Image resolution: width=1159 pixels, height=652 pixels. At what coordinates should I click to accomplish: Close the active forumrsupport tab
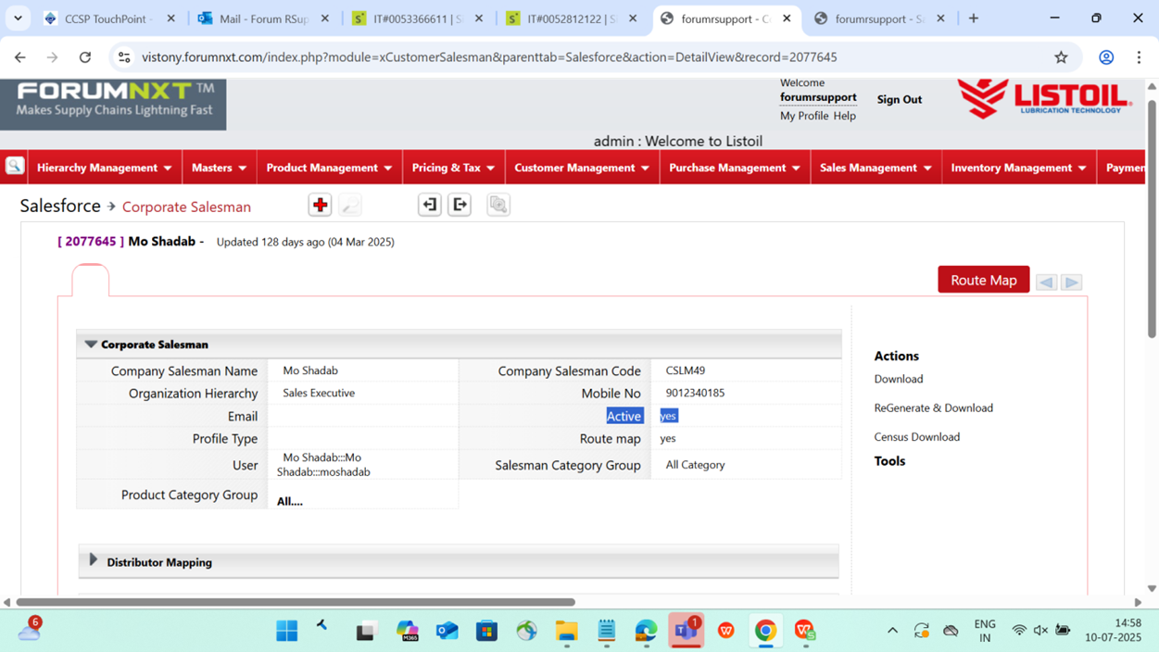coord(787,19)
